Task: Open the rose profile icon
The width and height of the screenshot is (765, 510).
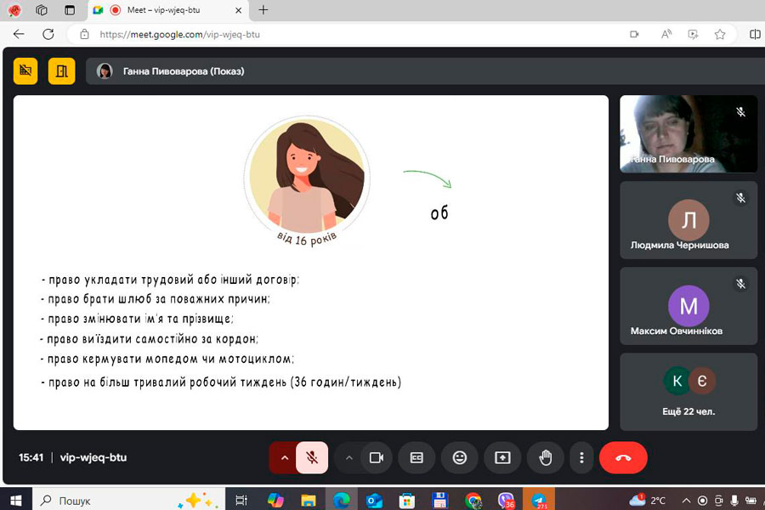Action: (14, 10)
